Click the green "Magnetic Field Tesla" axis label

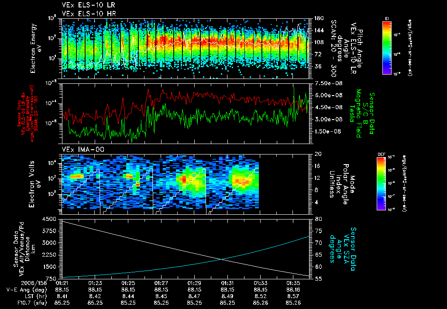click(x=355, y=113)
